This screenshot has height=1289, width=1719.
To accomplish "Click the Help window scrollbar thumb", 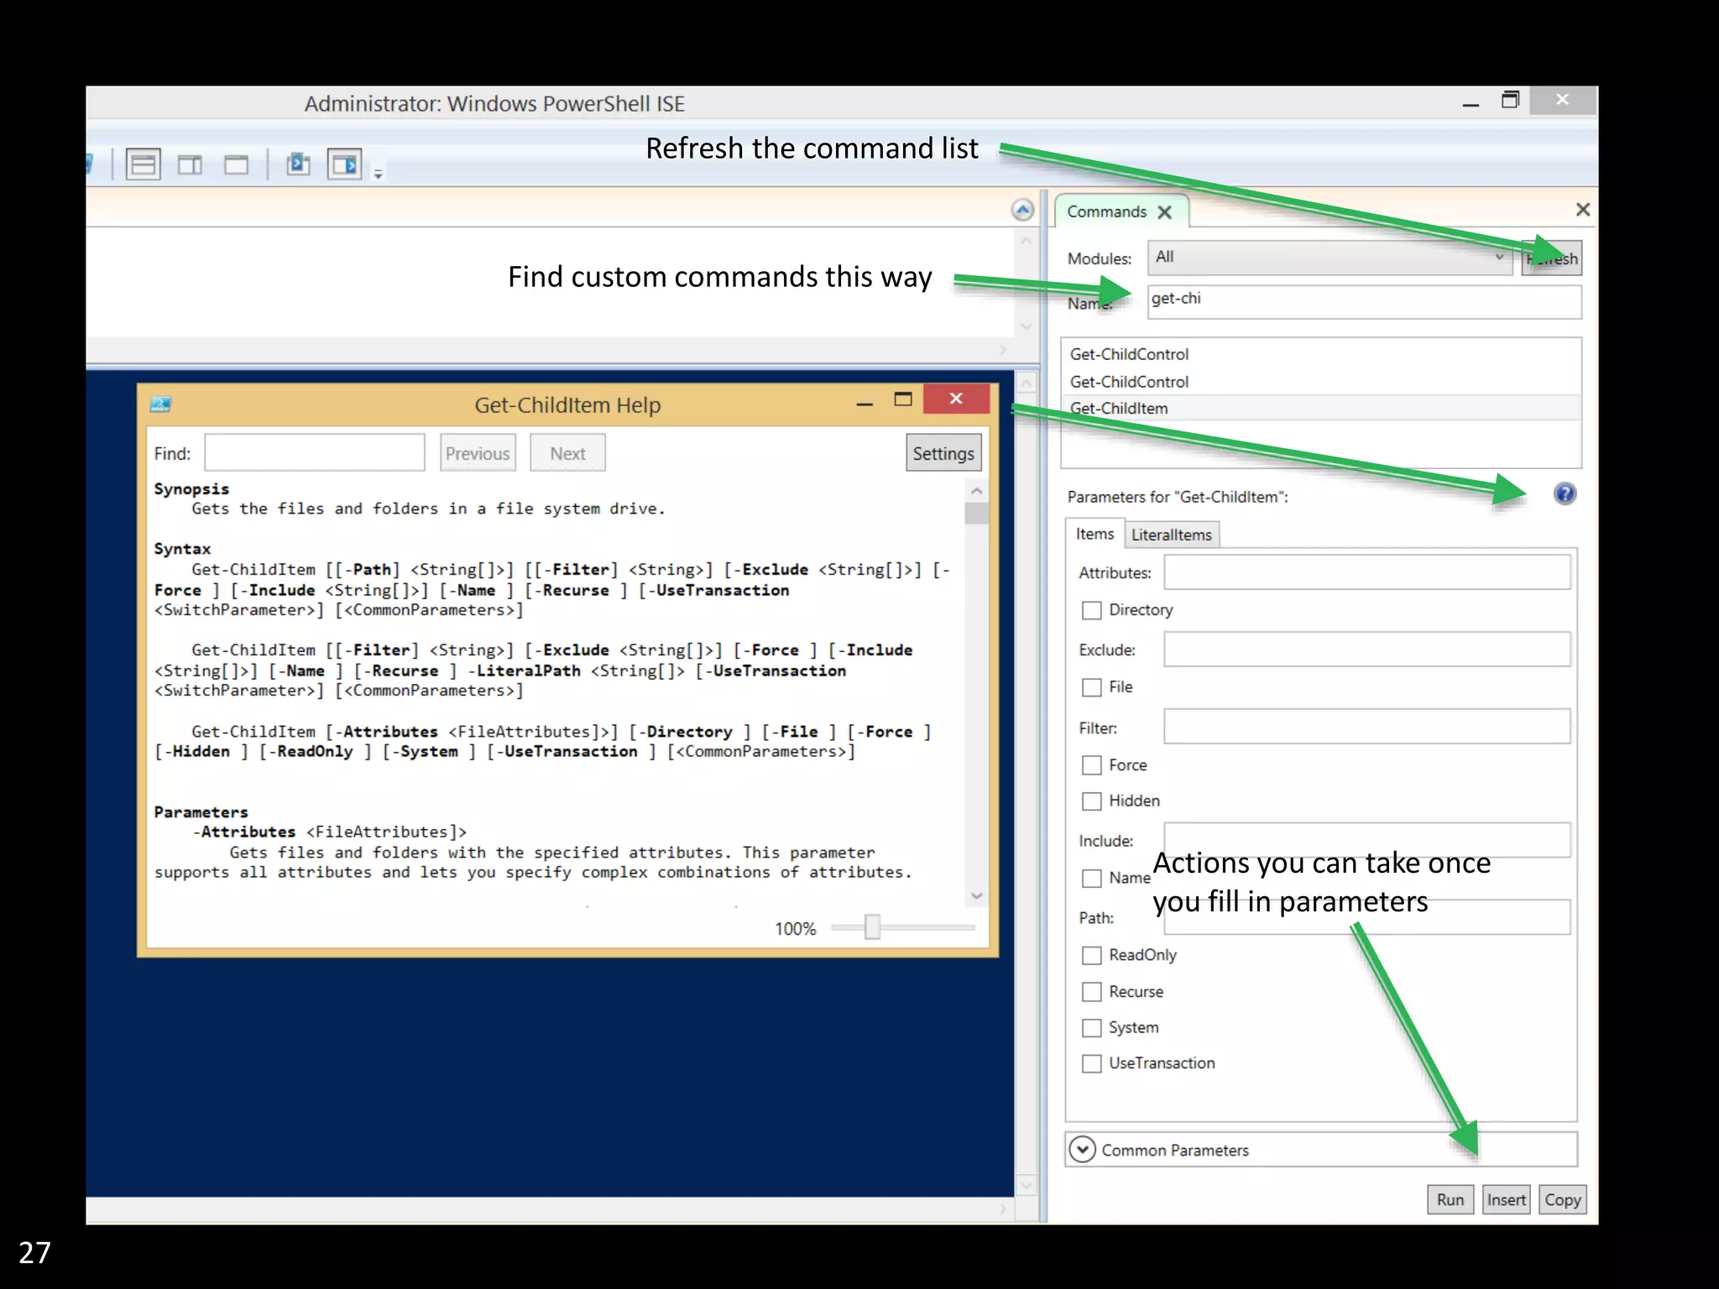I will pos(976,513).
